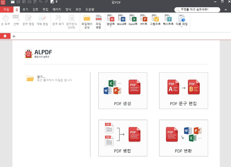Convert PDF with Word로 icon
231x167 pixels.
pos(121,20)
